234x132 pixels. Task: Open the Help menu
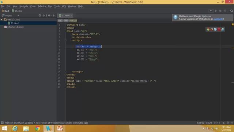[80, 6]
